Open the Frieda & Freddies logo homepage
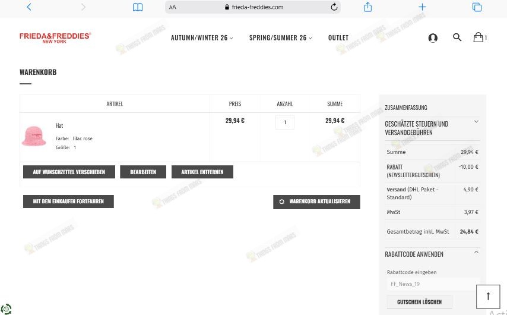Image resolution: width=507 pixels, height=315 pixels. (55, 37)
